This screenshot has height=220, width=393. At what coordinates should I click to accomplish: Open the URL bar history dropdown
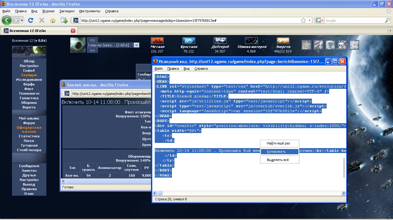310,21
